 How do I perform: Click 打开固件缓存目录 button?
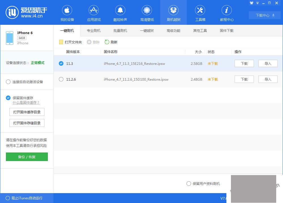click(27, 112)
